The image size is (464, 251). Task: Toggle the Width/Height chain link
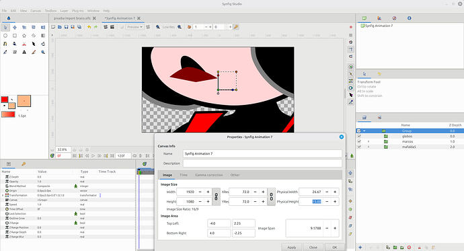coord(217,196)
